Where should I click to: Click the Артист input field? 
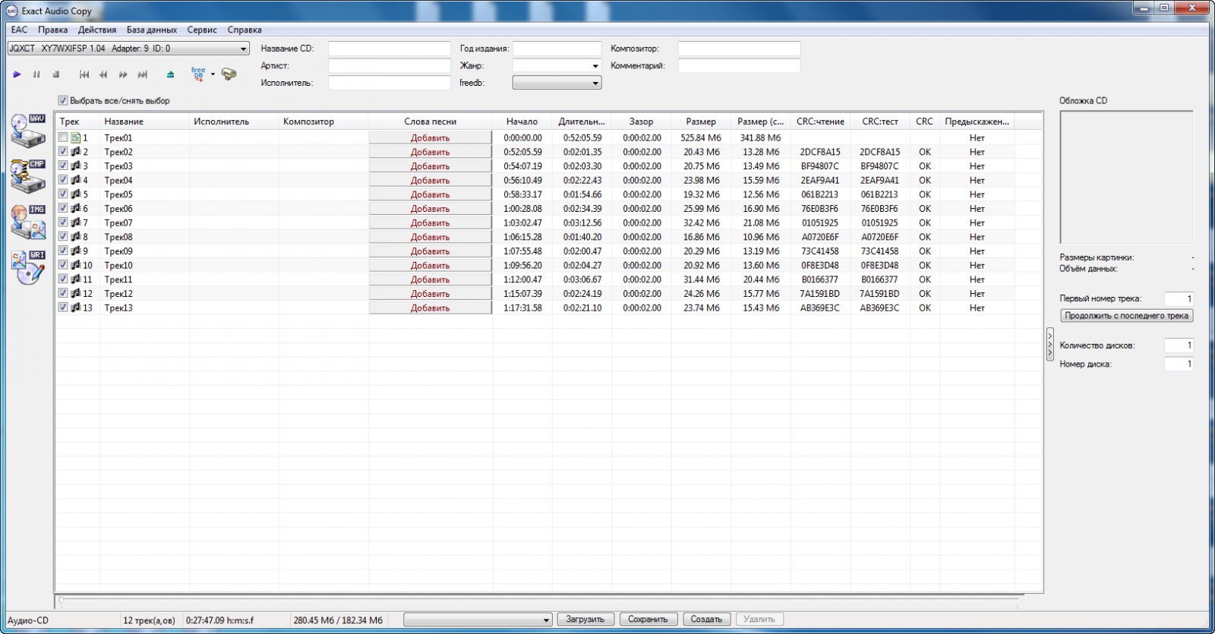pyautogui.click(x=390, y=66)
